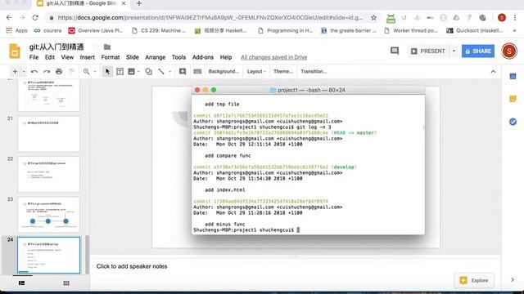
Task: Open new slide layout dropdown arrow
Action: tap(24, 71)
